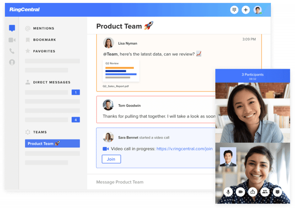Viewport: 295px width, 210px height.
Task: Open chat icon in video call
Action: 277,192
